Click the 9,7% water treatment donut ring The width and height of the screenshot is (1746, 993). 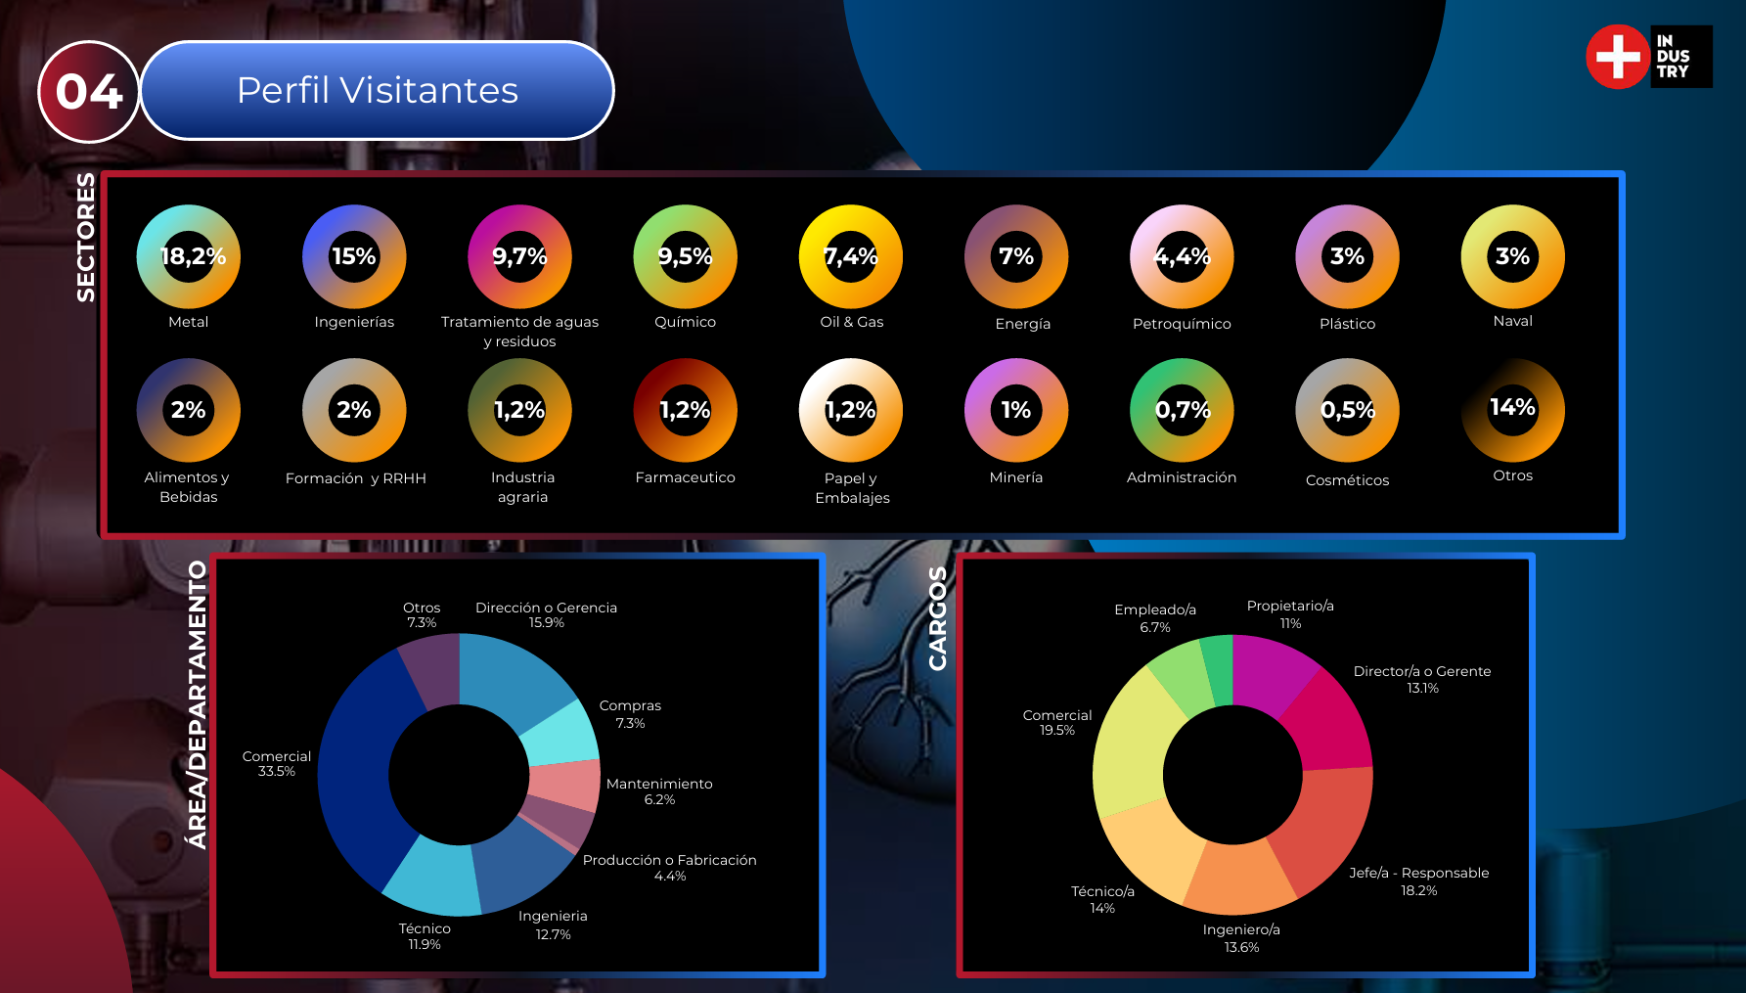[519, 256]
